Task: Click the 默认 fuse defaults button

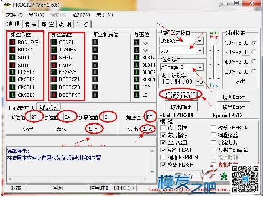Action: (x=61, y=129)
